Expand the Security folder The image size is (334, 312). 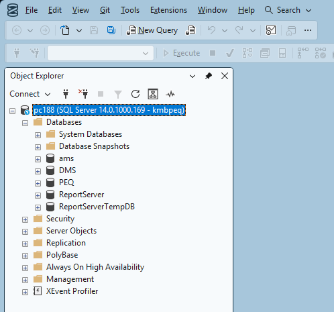pyautogui.click(x=25, y=219)
